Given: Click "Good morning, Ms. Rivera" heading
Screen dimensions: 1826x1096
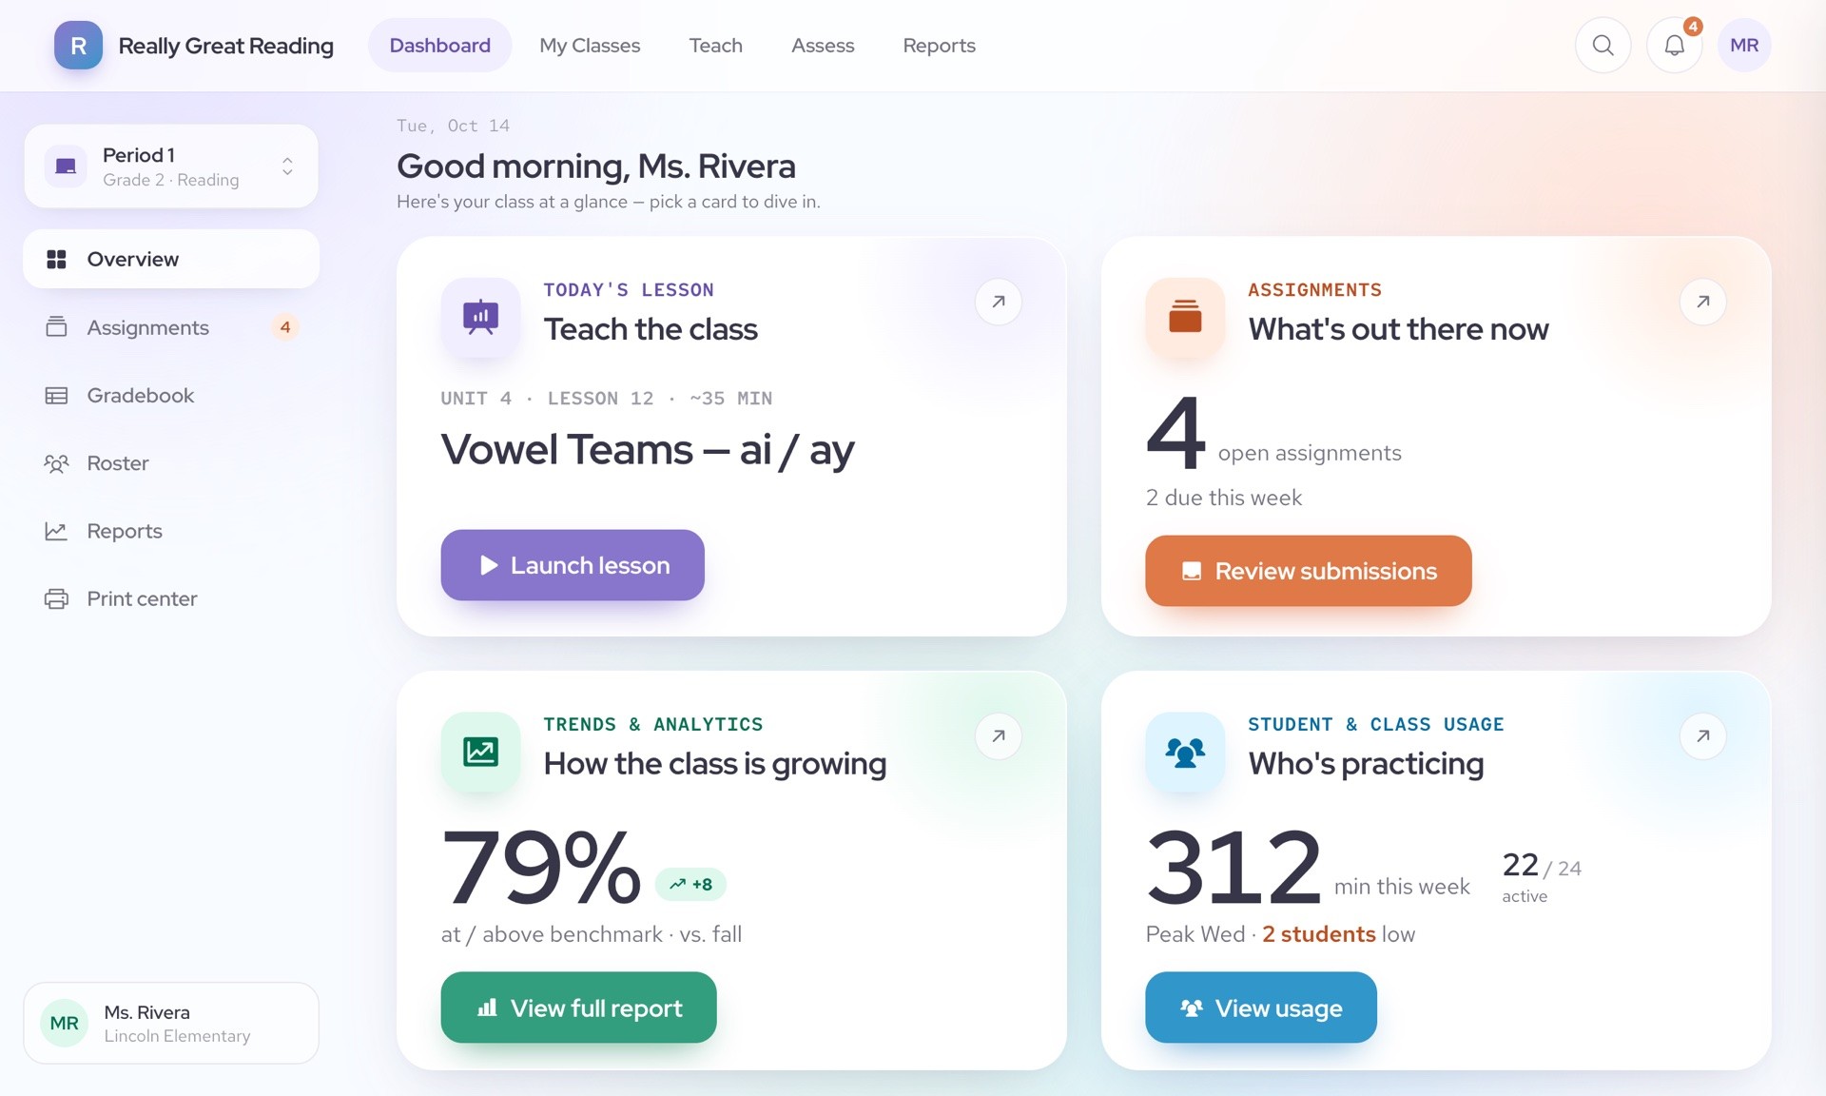Looking at the screenshot, I should (596, 166).
